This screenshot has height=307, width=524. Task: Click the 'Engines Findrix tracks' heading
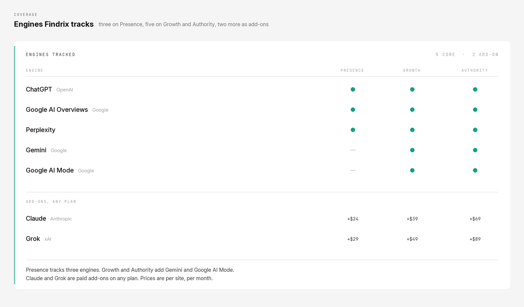pyautogui.click(x=54, y=24)
